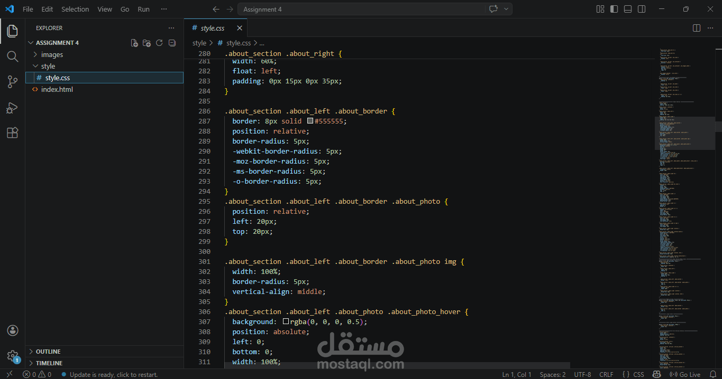Open the #555555 color swatch
722x379 pixels.
pyautogui.click(x=310, y=121)
